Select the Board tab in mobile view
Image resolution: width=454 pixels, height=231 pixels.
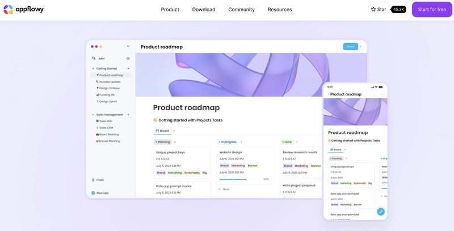click(335, 150)
